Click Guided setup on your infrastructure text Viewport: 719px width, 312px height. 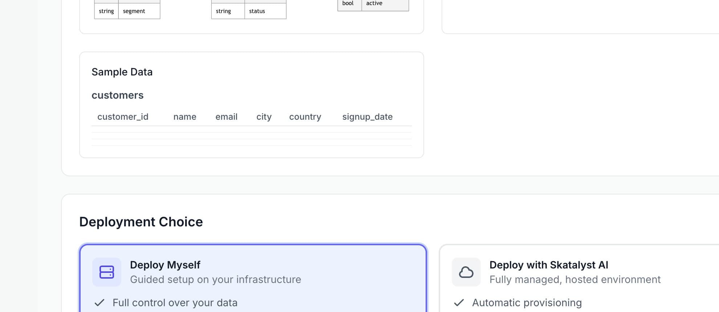216,279
